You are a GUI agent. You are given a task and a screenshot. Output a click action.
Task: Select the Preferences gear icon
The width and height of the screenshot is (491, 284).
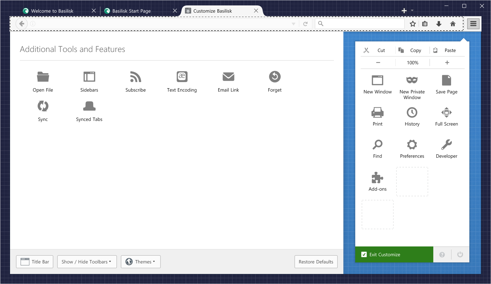click(412, 145)
